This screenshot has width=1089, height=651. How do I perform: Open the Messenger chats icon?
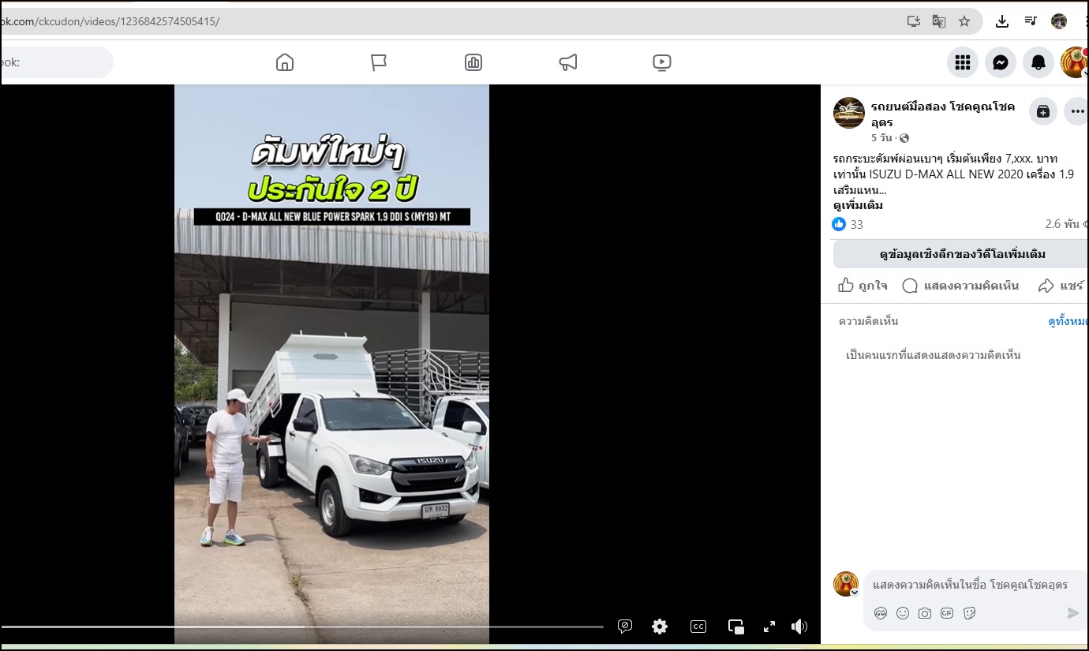[x=1000, y=63]
